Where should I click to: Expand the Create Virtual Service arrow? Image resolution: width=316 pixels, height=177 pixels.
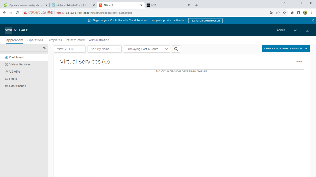tap(306, 49)
